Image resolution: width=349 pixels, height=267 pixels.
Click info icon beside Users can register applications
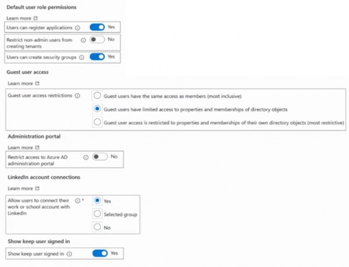point(77,28)
